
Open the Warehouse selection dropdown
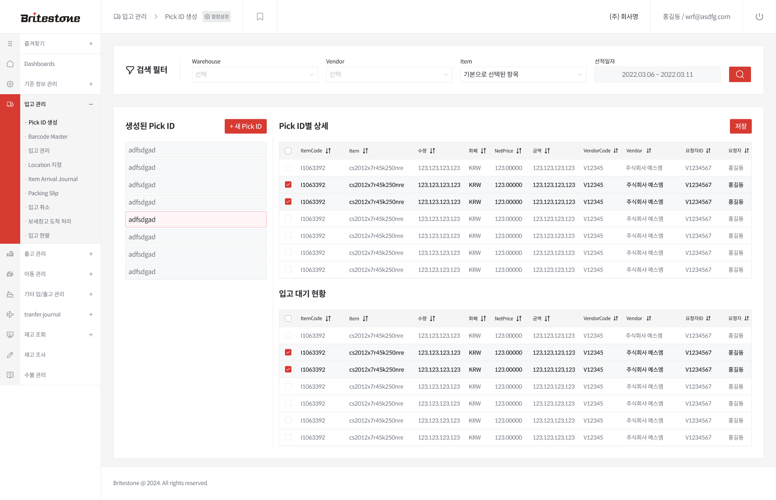[x=254, y=74]
